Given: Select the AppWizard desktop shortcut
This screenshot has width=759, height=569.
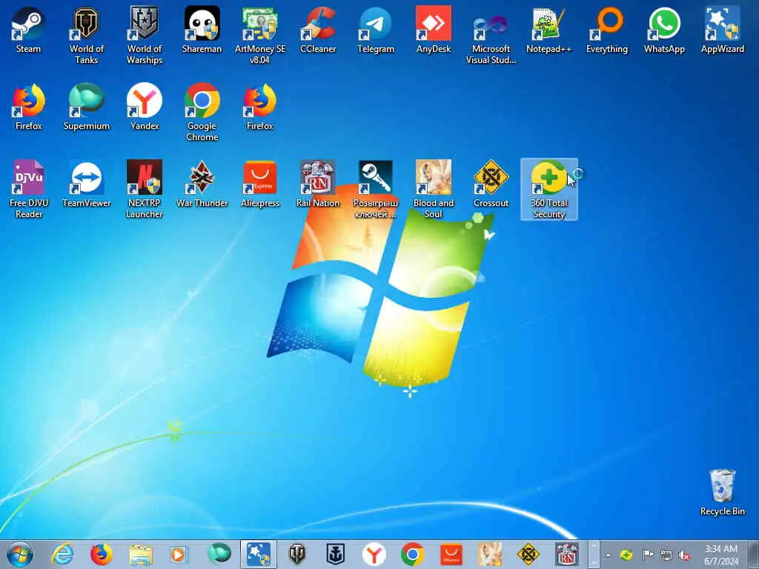Looking at the screenshot, I should [x=722, y=30].
